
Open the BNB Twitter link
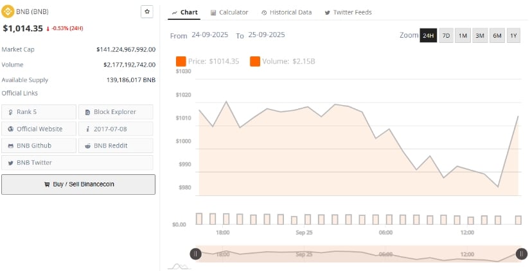point(77,163)
